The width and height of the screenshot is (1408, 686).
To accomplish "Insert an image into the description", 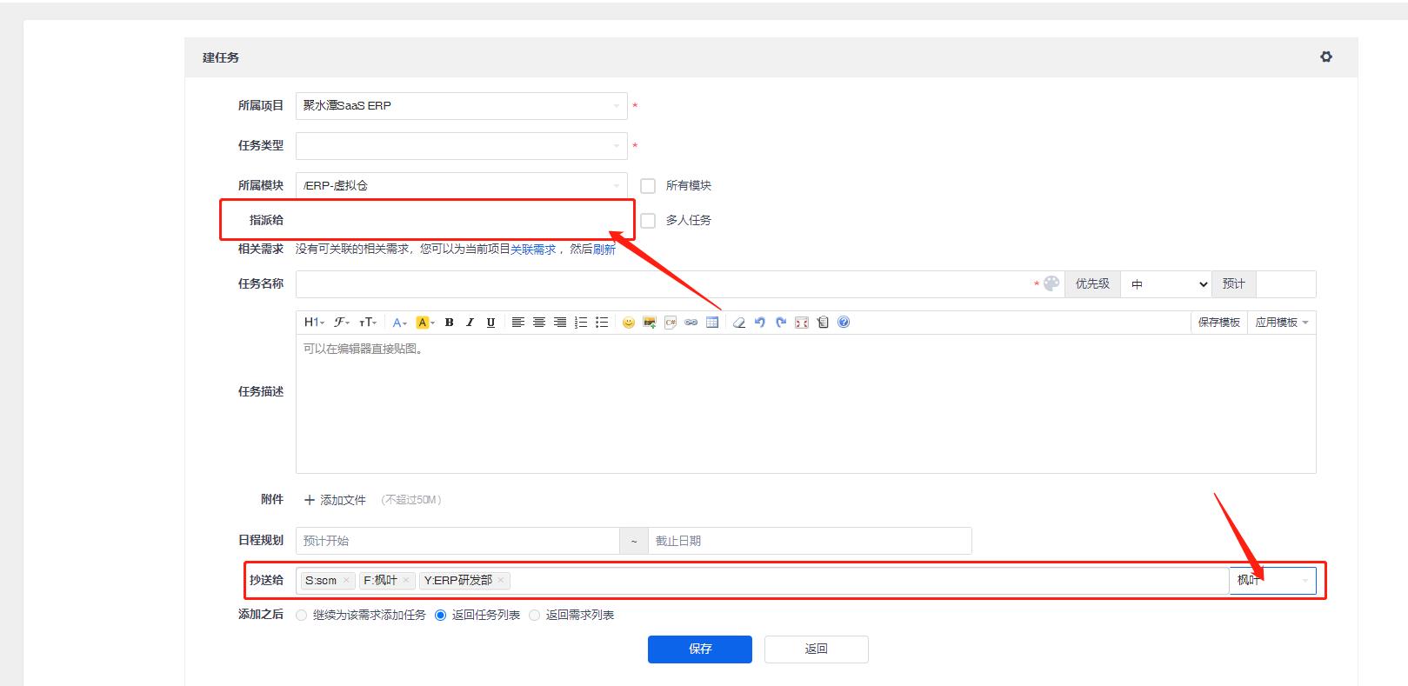I will point(649,323).
